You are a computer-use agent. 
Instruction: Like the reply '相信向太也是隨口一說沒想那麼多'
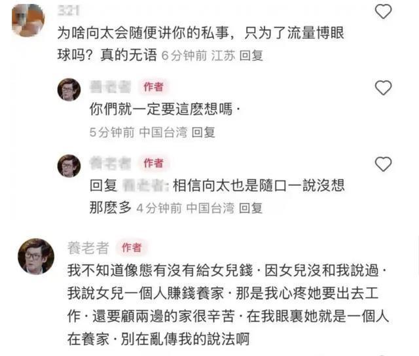point(383,164)
